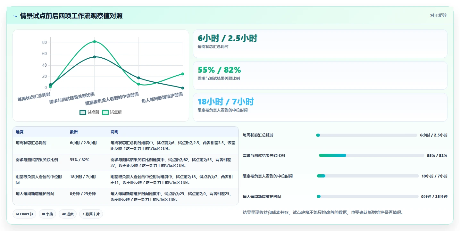
Task: Click the summary note starting 结果呈现收益
Action: click(323, 212)
